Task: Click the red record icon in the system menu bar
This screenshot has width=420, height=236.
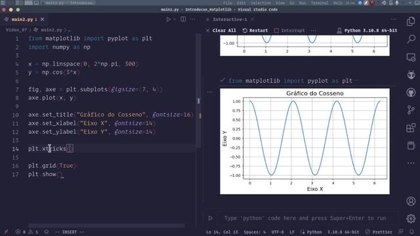Action: tap(372, 3)
